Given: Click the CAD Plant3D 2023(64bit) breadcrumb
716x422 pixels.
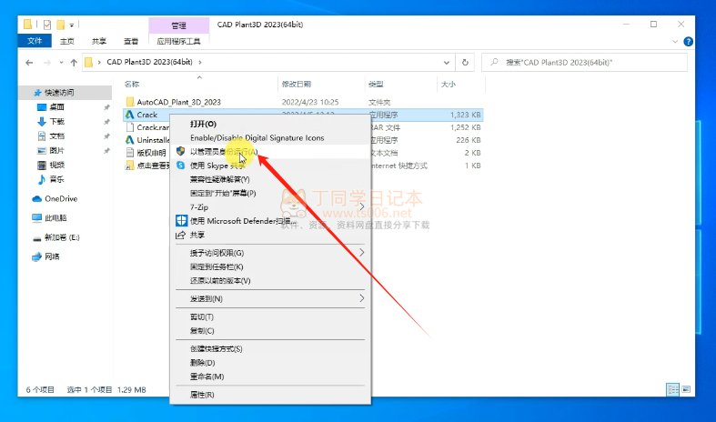Looking at the screenshot, I should 149,62.
